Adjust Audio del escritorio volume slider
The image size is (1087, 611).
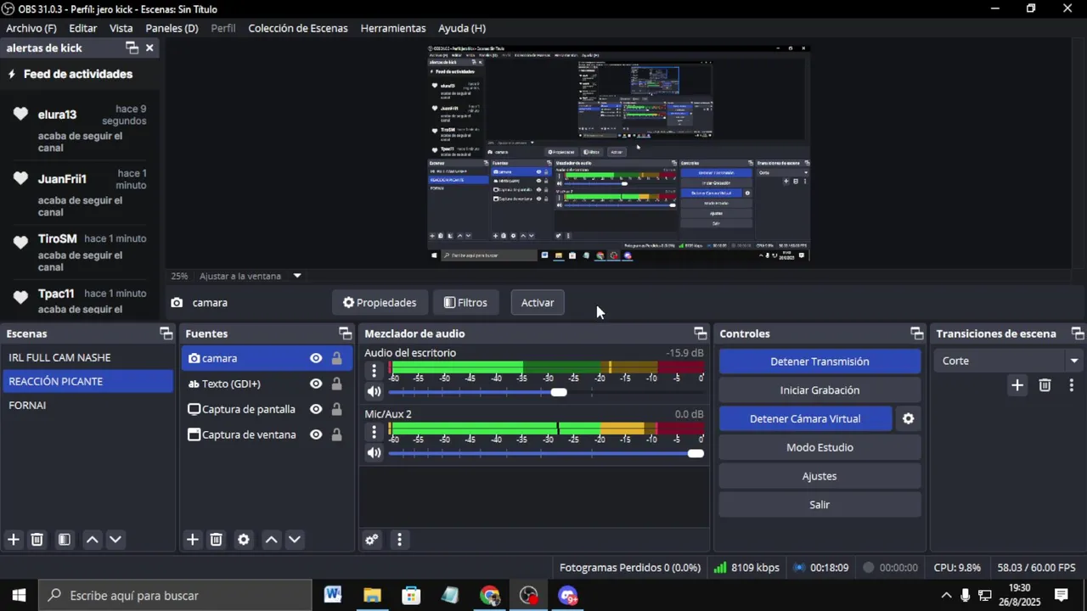click(546, 392)
